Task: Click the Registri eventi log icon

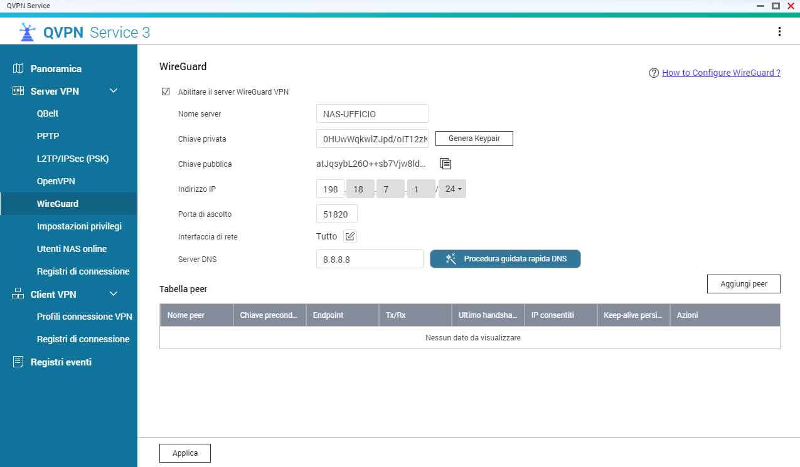Action: pos(18,362)
